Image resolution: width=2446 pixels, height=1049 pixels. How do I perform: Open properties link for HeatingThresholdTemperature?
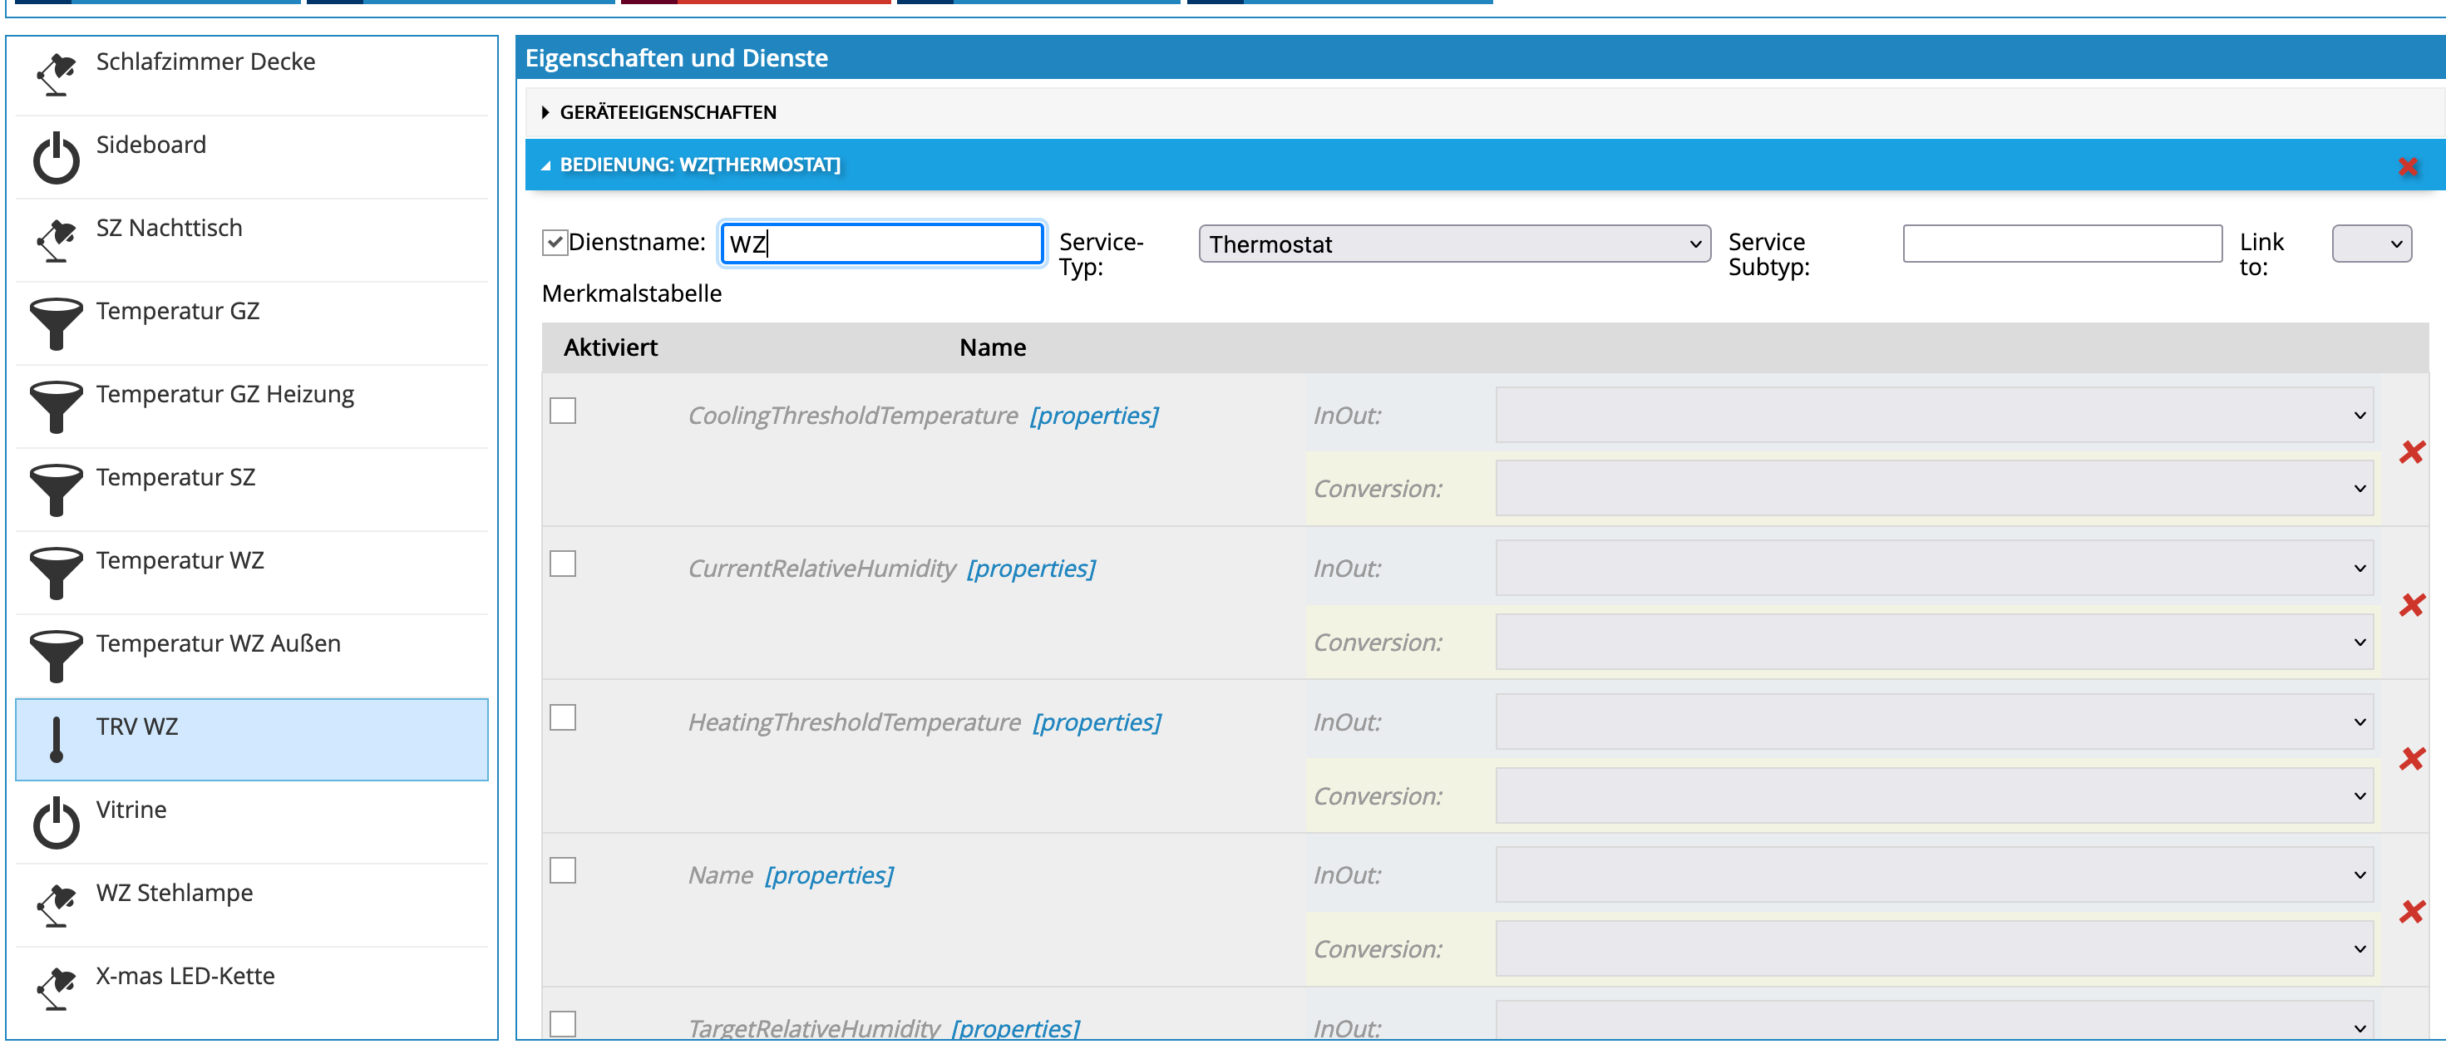point(1097,722)
